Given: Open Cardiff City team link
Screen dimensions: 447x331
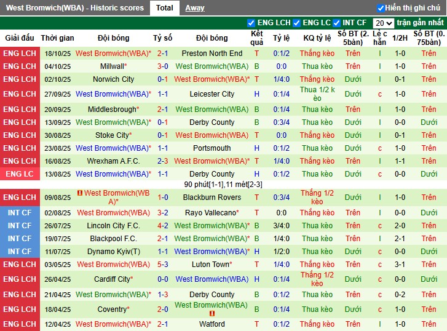Looking at the screenshot, I should tap(112, 279).
